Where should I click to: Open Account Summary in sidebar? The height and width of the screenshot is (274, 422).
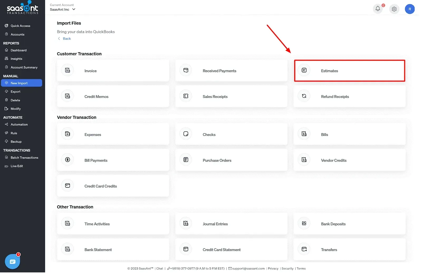[24, 68]
